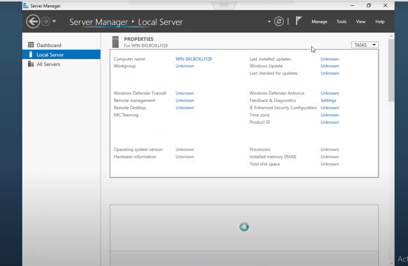The image size is (408, 266).
Task: Click the Server Manager title bar icon
Action: pos(26,6)
